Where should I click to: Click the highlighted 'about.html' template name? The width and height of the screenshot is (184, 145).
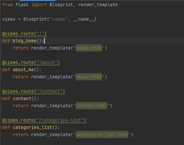click(89, 77)
